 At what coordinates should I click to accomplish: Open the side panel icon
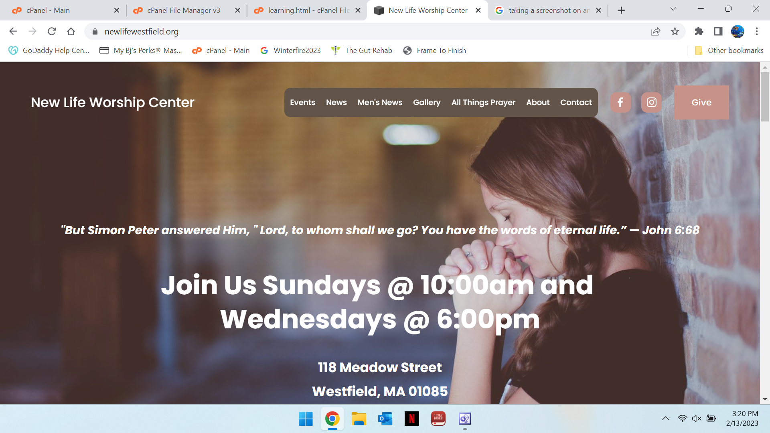(x=718, y=31)
